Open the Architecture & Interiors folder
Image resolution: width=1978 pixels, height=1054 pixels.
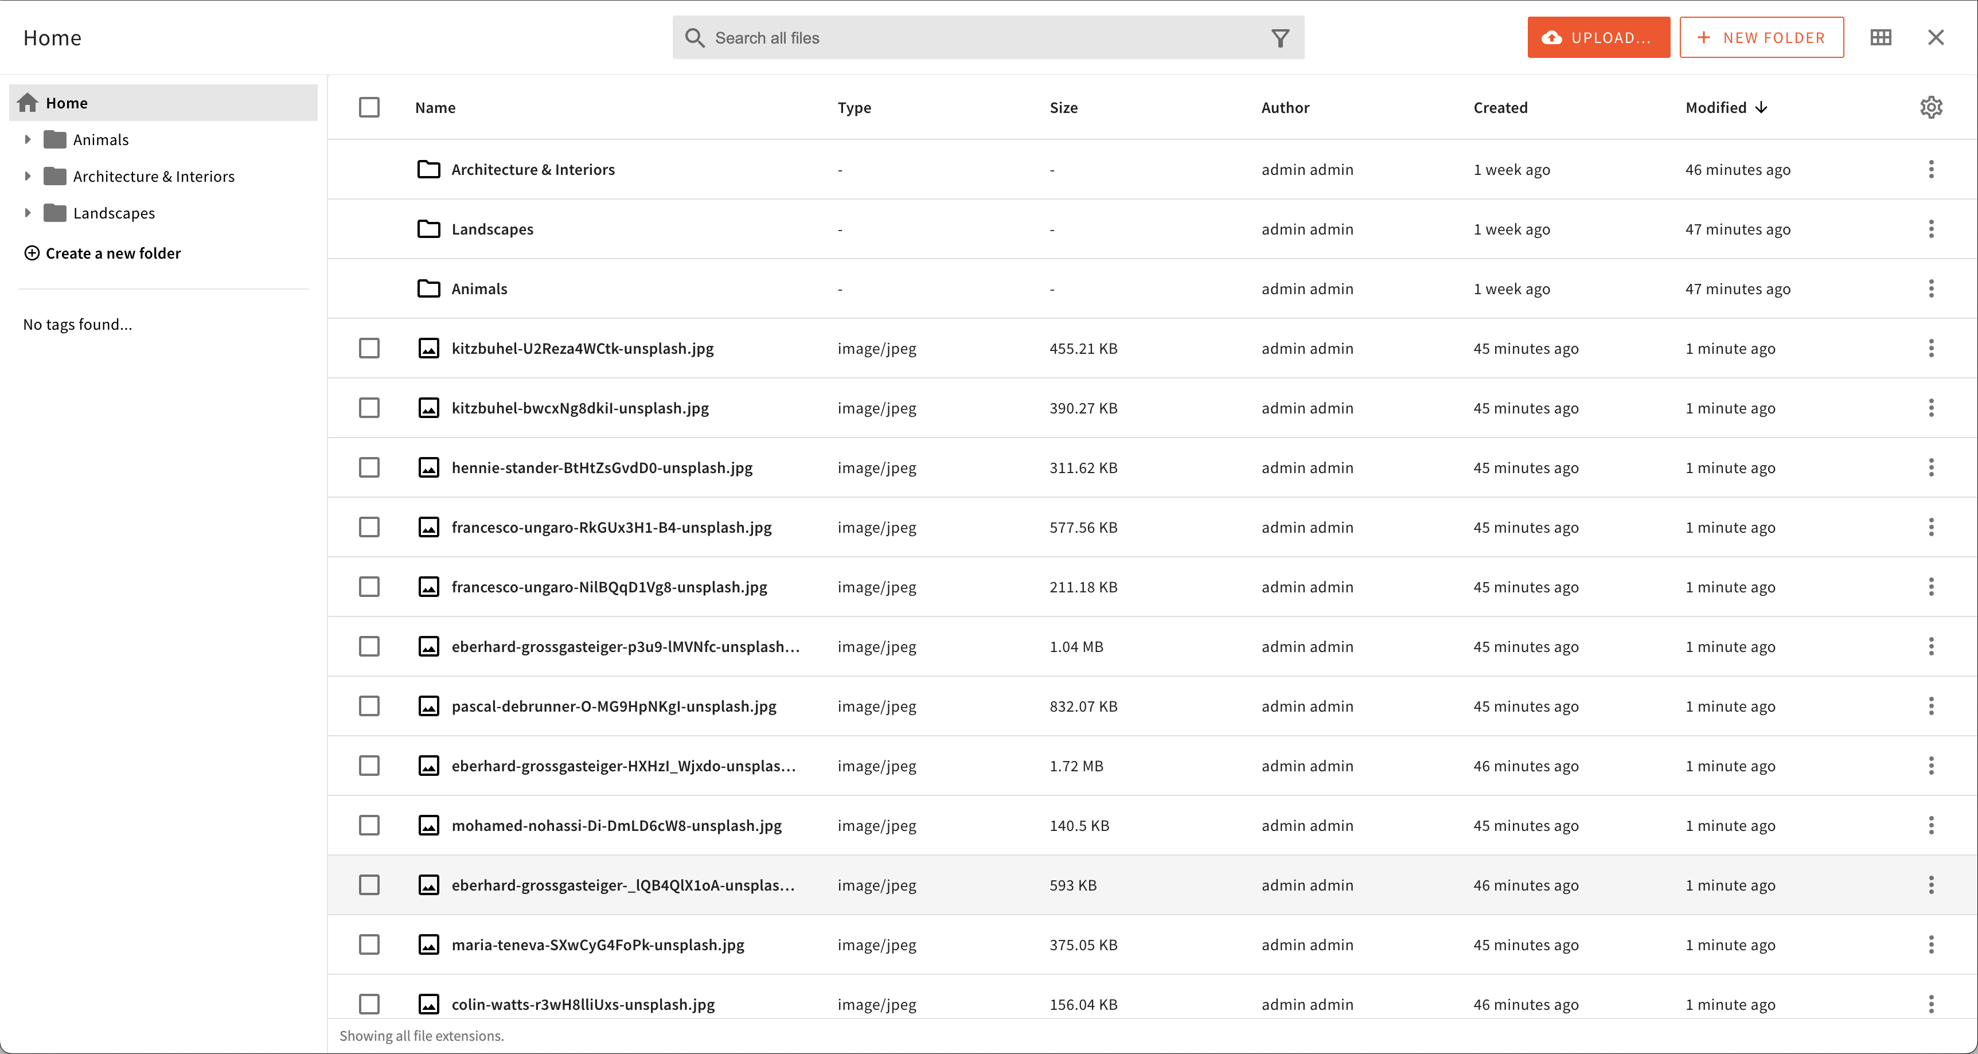pos(533,169)
